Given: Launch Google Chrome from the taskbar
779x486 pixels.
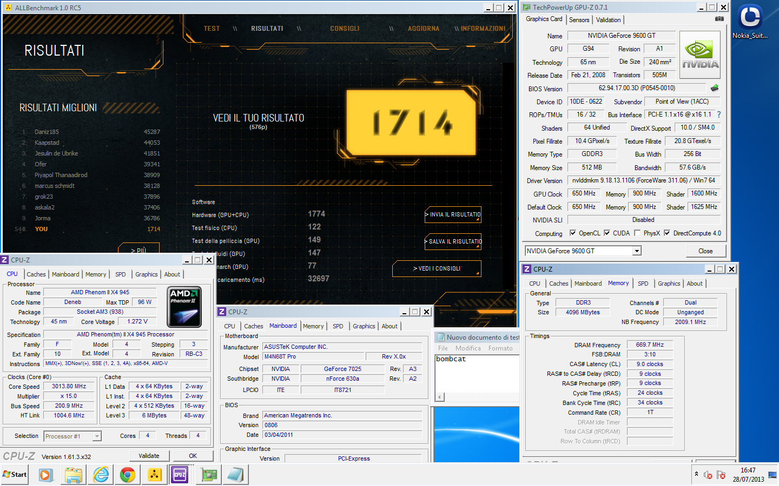Looking at the screenshot, I should [128, 475].
